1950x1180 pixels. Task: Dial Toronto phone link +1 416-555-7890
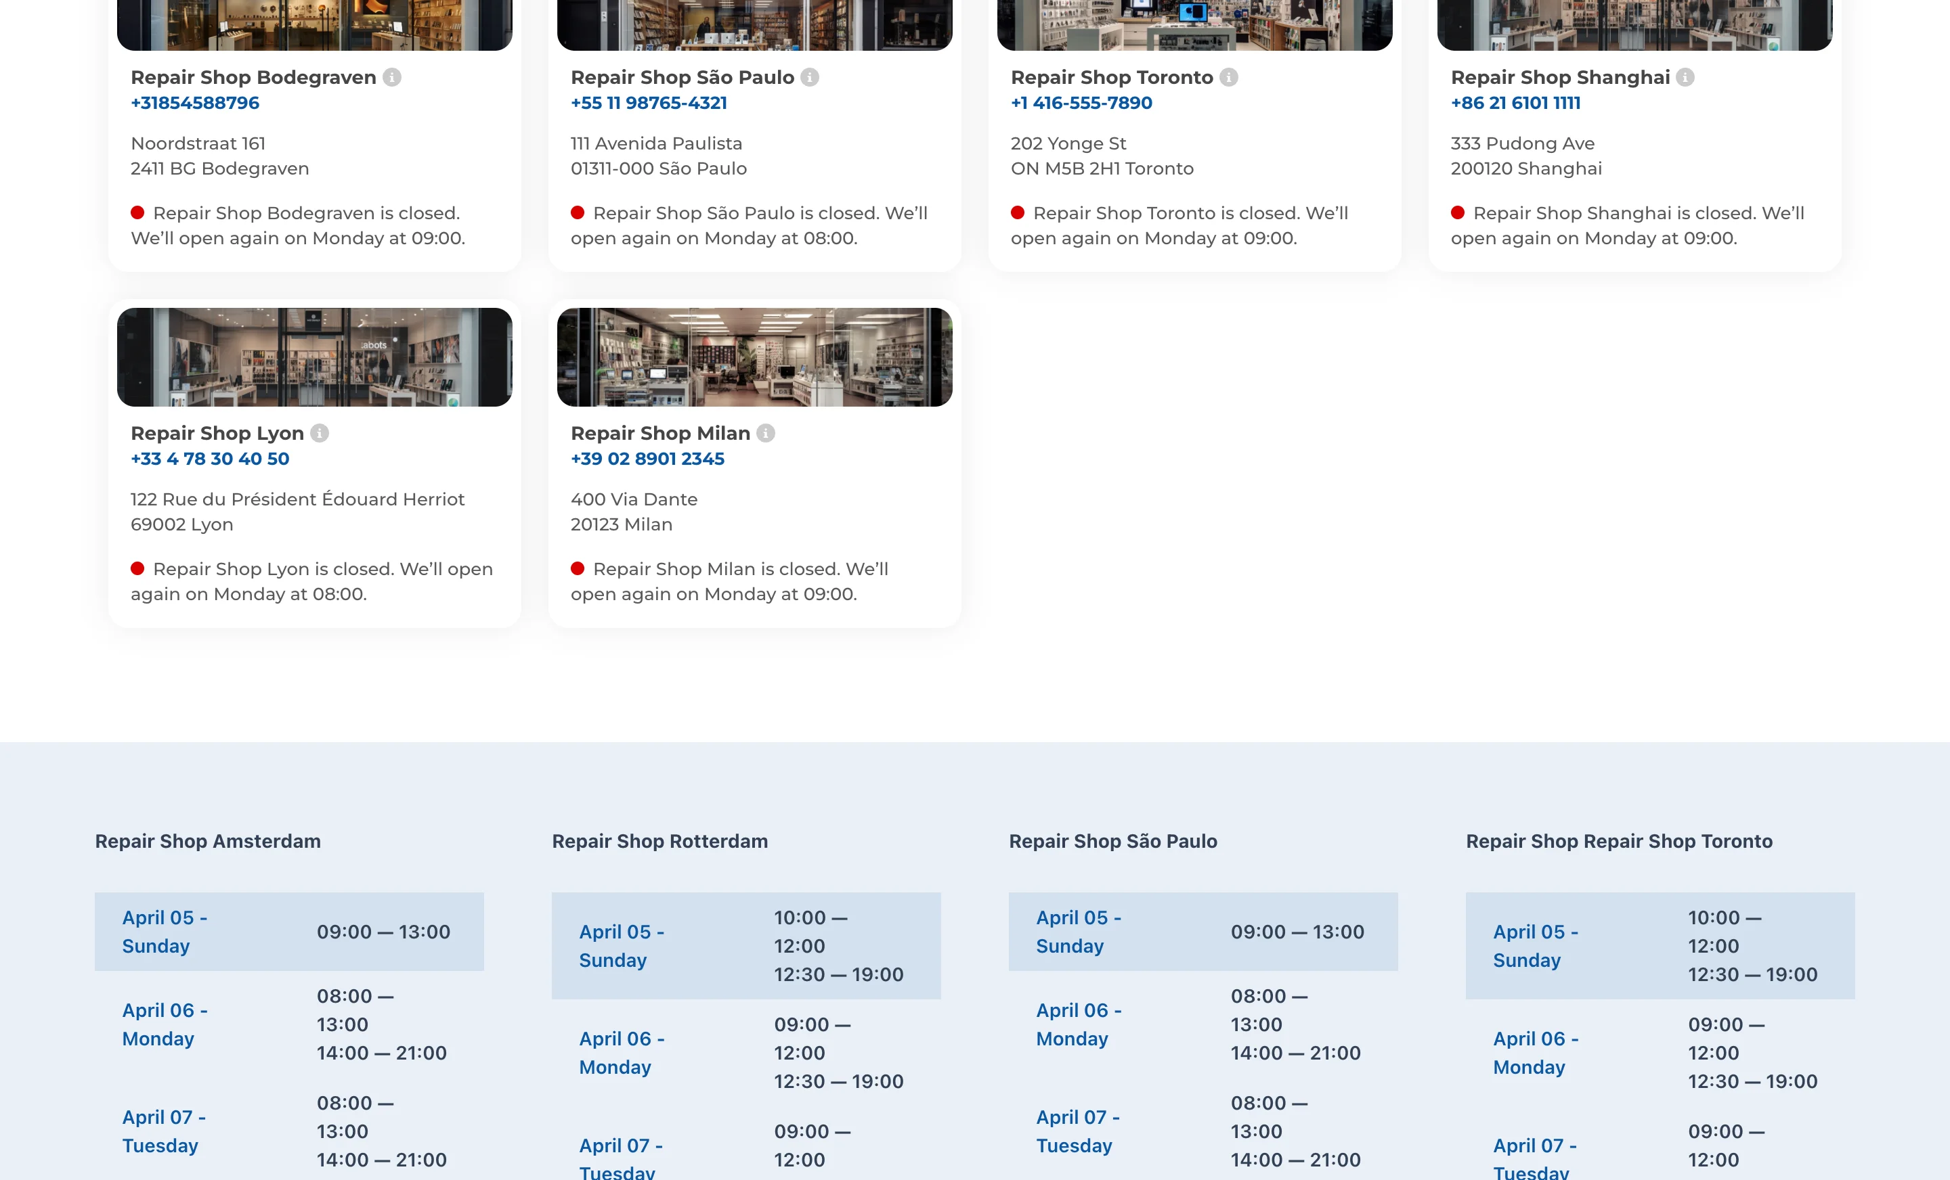[1080, 103]
